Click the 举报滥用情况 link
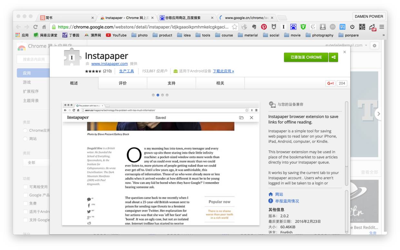This screenshot has height=250, width=400. (287, 201)
